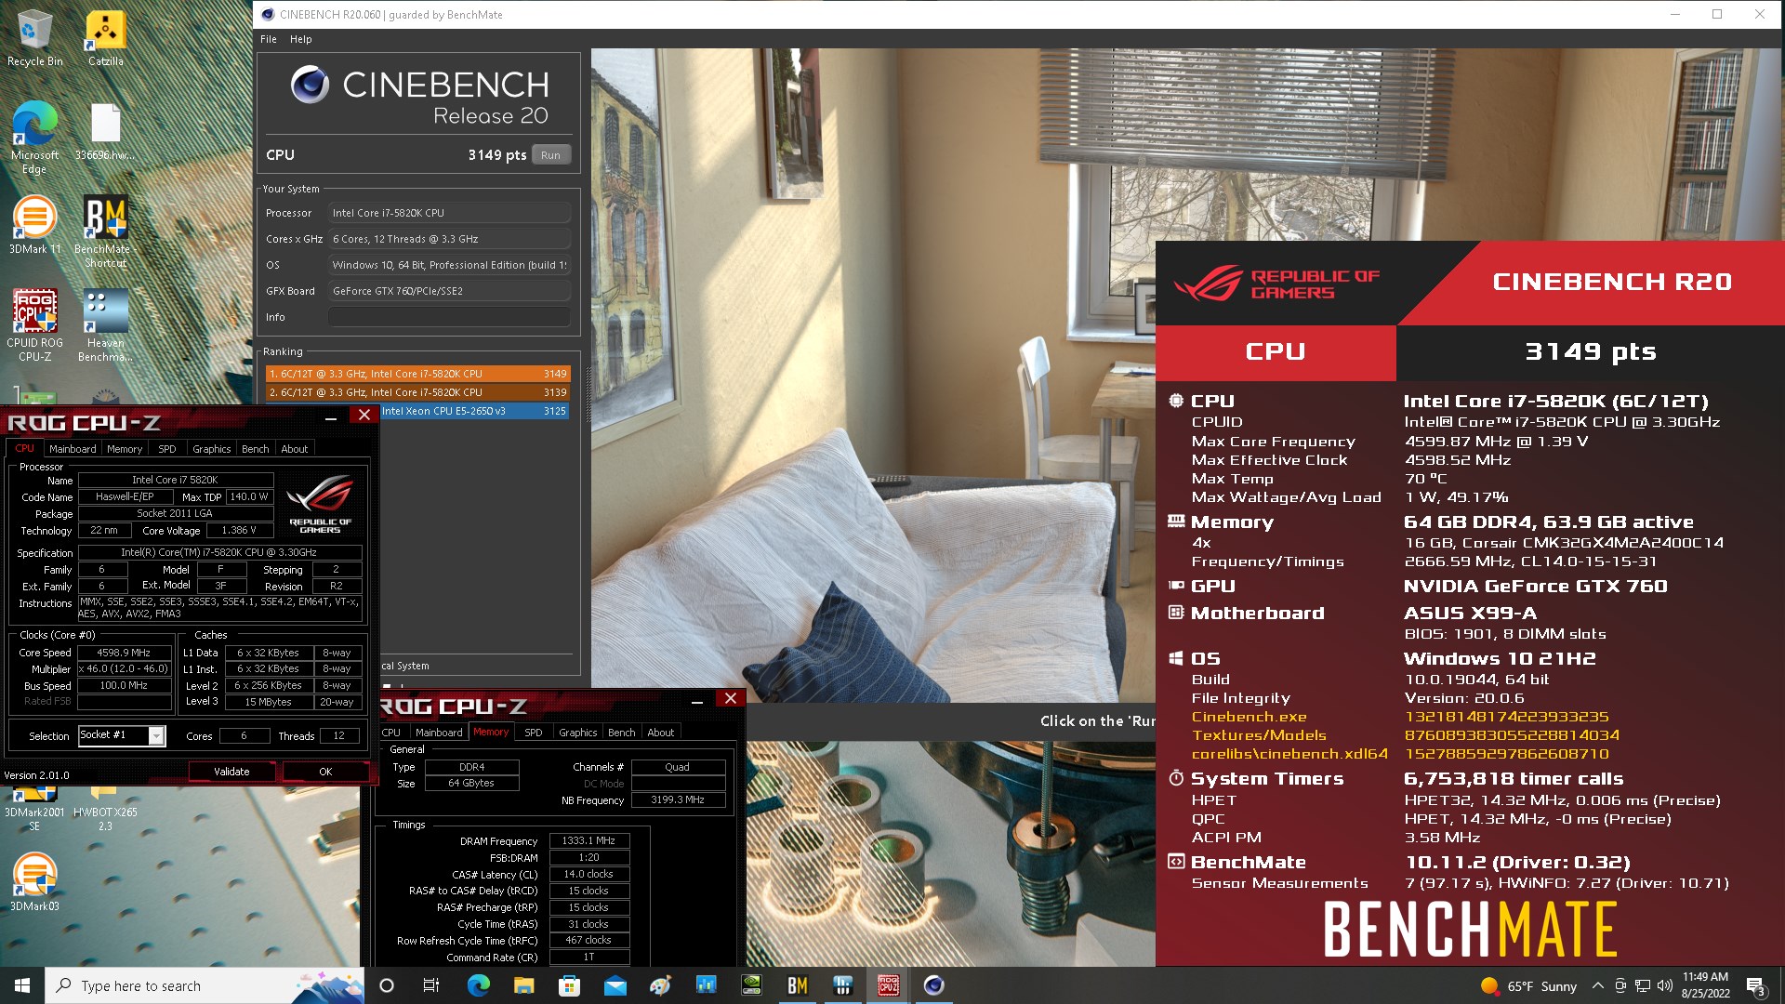The height and width of the screenshot is (1004, 1785).
Task: Click the Intel Core i7-5820K Processor field
Action: coord(449,213)
